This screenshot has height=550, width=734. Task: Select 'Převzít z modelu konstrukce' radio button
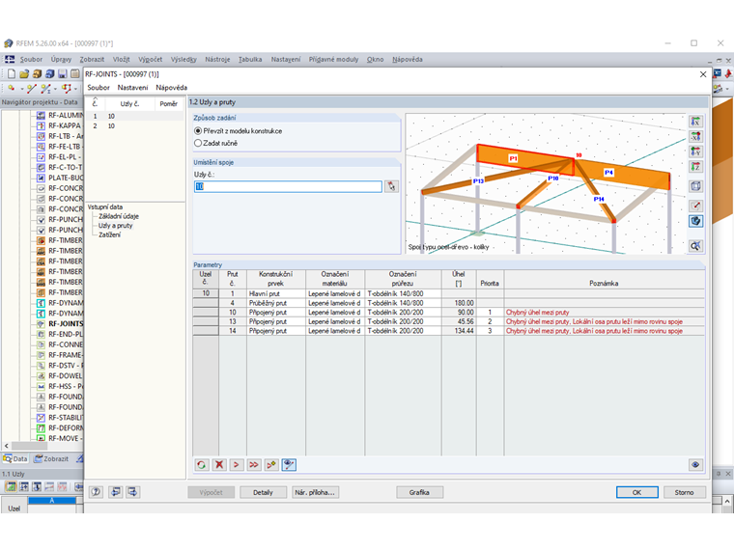pyautogui.click(x=198, y=131)
